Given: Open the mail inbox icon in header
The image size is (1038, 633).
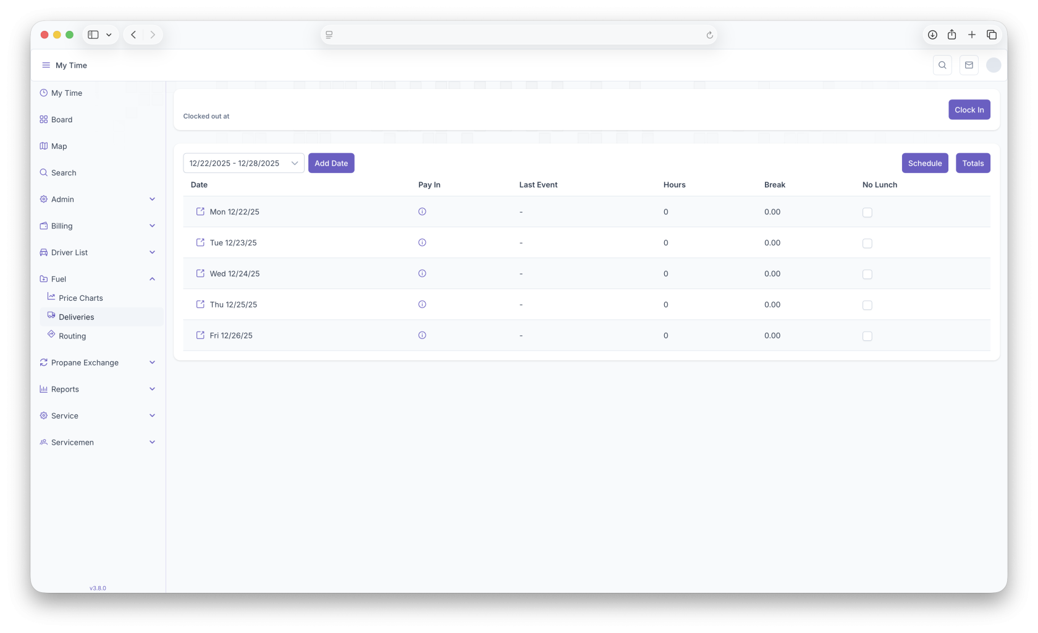Looking at the screenshot, I should (969, 65).
